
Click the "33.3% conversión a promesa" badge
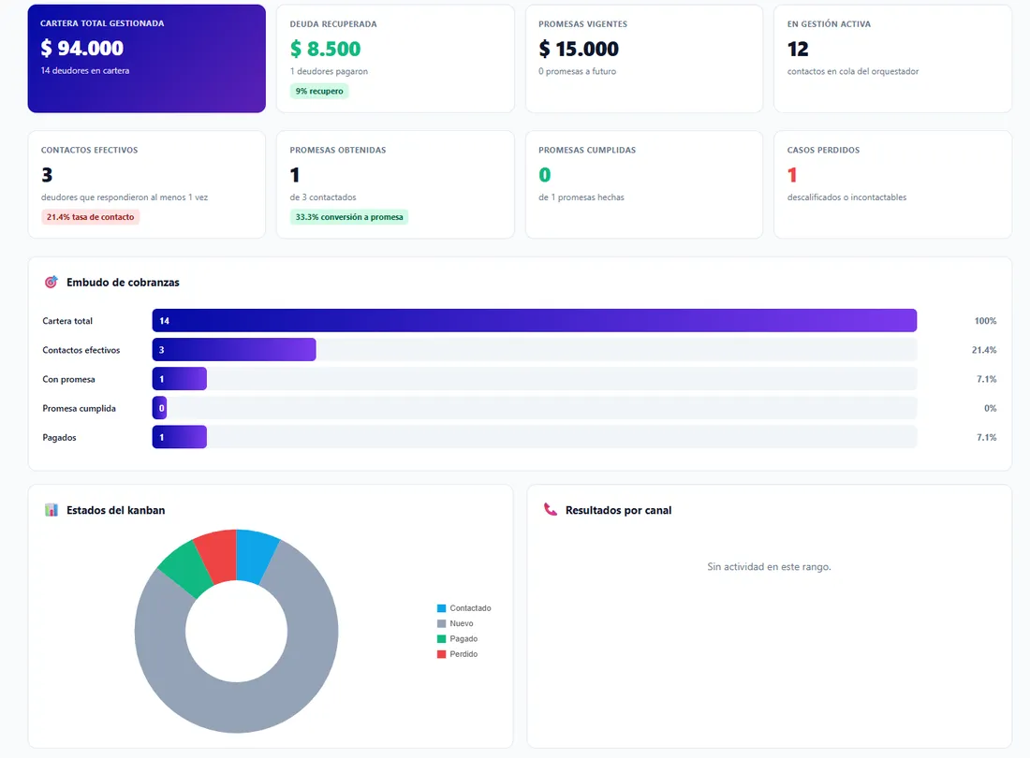point(349,217)
